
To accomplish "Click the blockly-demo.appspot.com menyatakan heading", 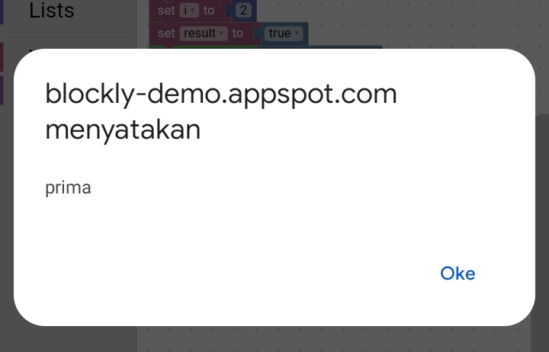I will pos(221,111).
